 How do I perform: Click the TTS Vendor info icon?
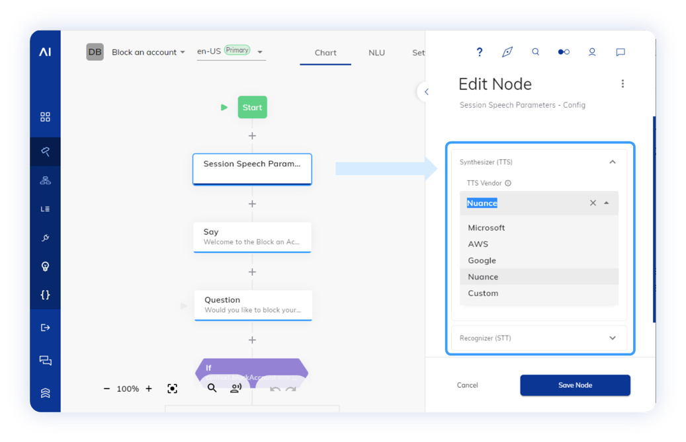tap(508, 183)
